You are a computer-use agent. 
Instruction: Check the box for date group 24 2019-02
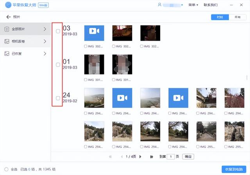click(x=58, y=98)
